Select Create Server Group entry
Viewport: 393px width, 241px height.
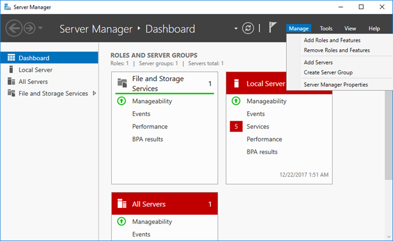[x=328, y=72]
